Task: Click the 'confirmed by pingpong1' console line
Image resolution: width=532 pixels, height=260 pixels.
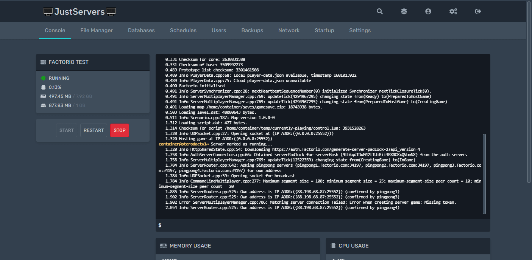Action: point(282,192)
